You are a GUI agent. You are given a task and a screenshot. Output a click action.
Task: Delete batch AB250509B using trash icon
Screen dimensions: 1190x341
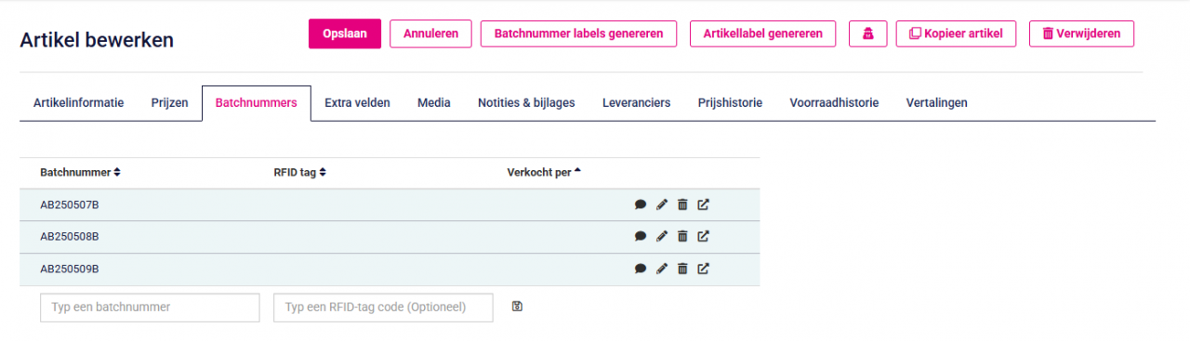tap(682, 269)
